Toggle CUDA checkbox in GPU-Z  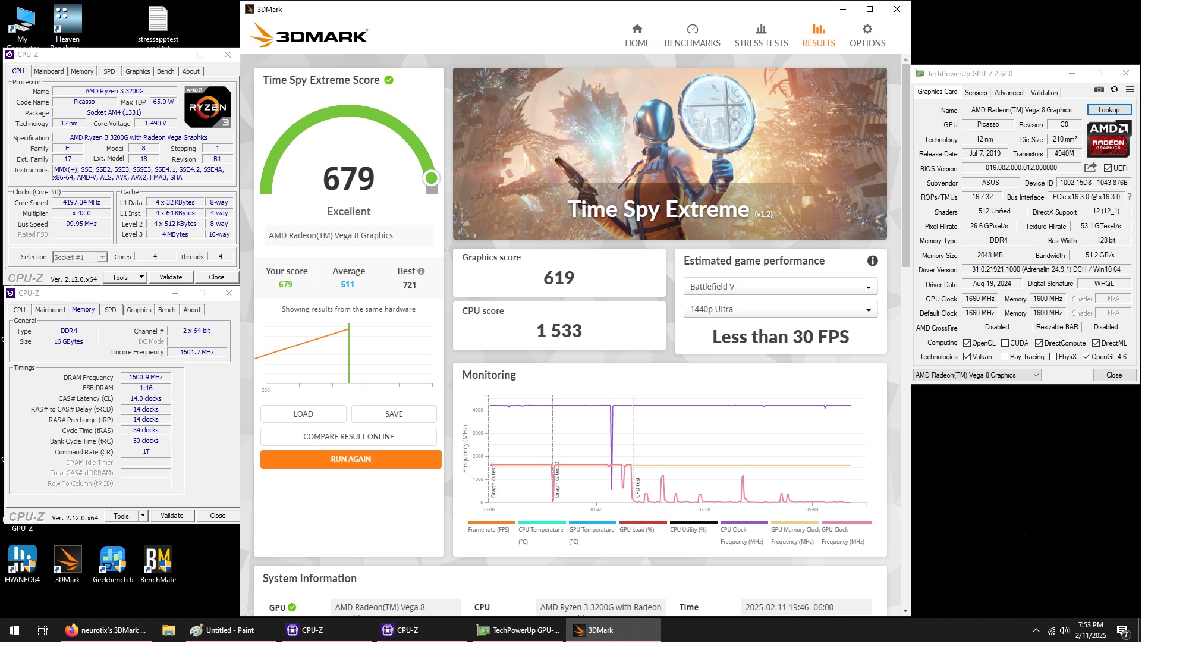click(x=1005, y=343)
